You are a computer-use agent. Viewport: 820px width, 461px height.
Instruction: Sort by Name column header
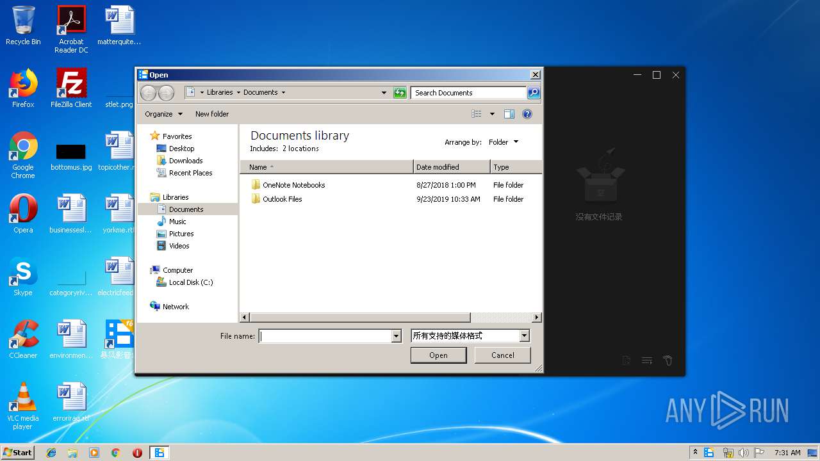point(327,167)
